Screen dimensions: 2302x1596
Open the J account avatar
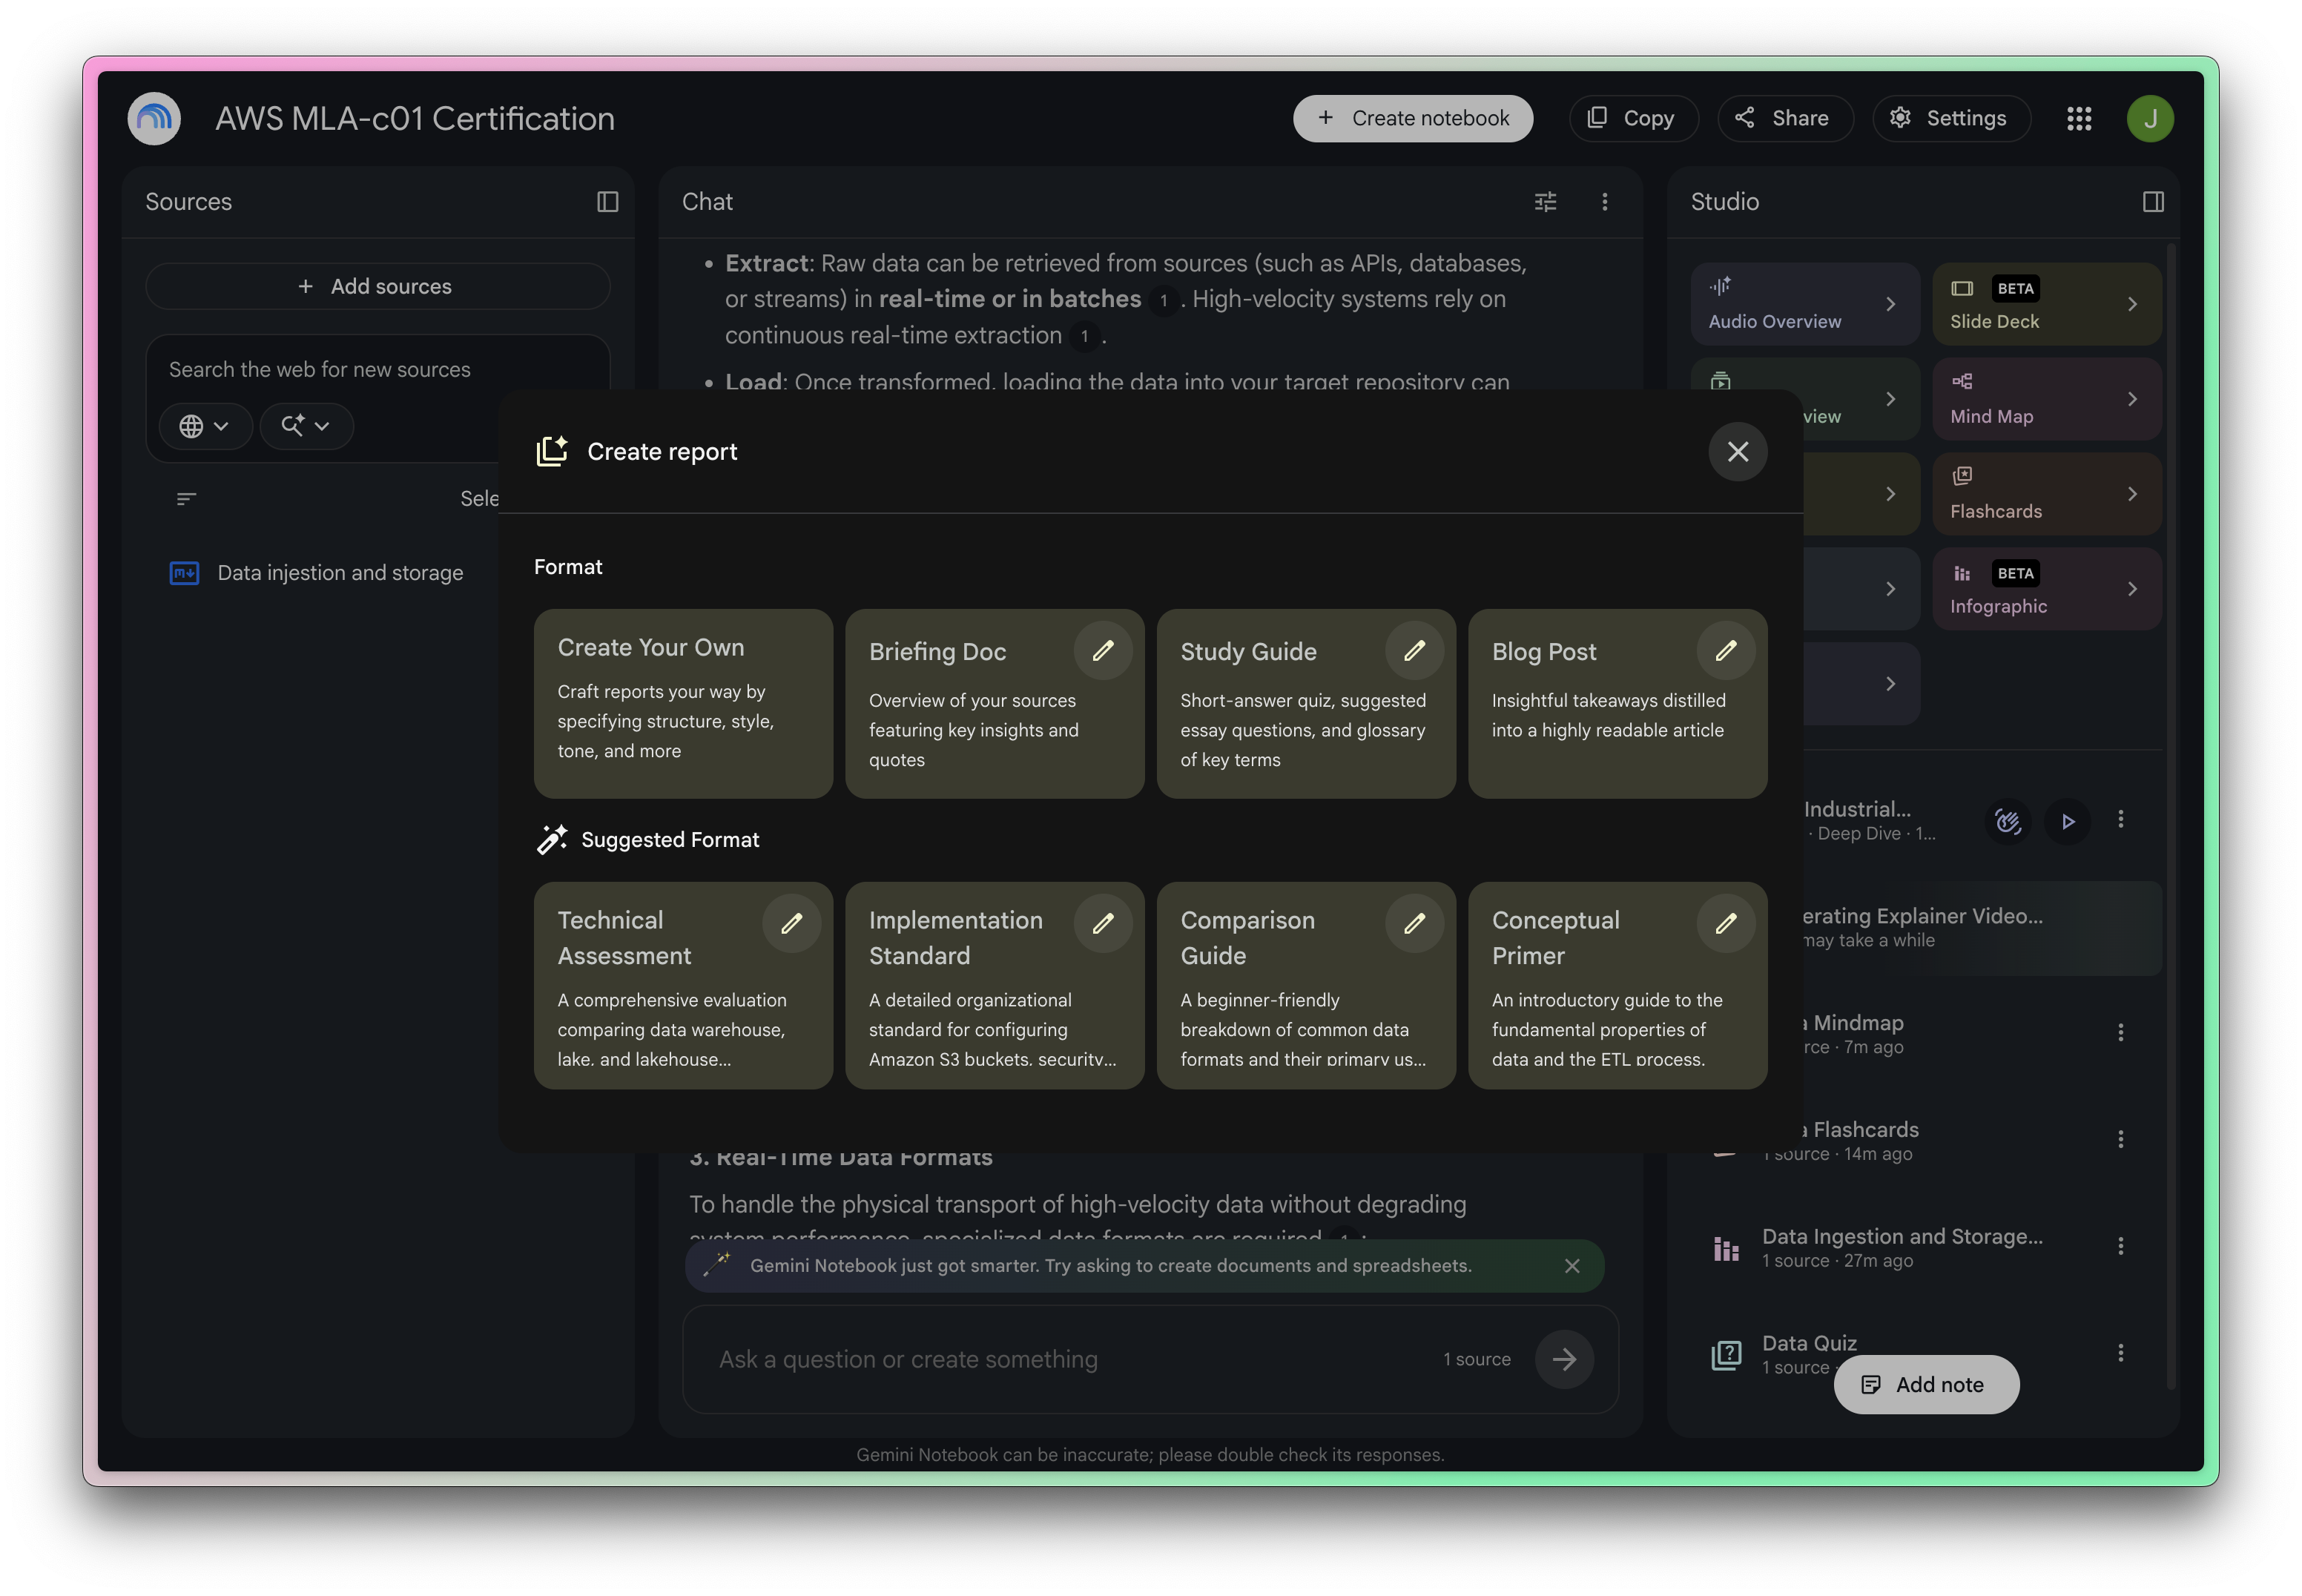[x=2150, y=119]
